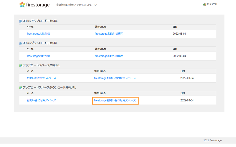236x147 pixels.
Task: Click globe icon beside アップロードスペースダウンロード共有URL
Action: coord(21,88)
